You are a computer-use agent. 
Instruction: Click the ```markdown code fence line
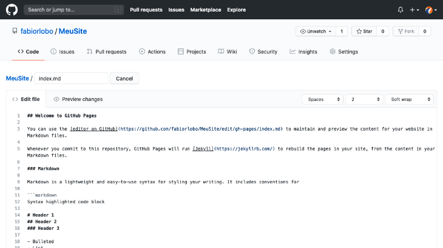[x=42, y=195]
